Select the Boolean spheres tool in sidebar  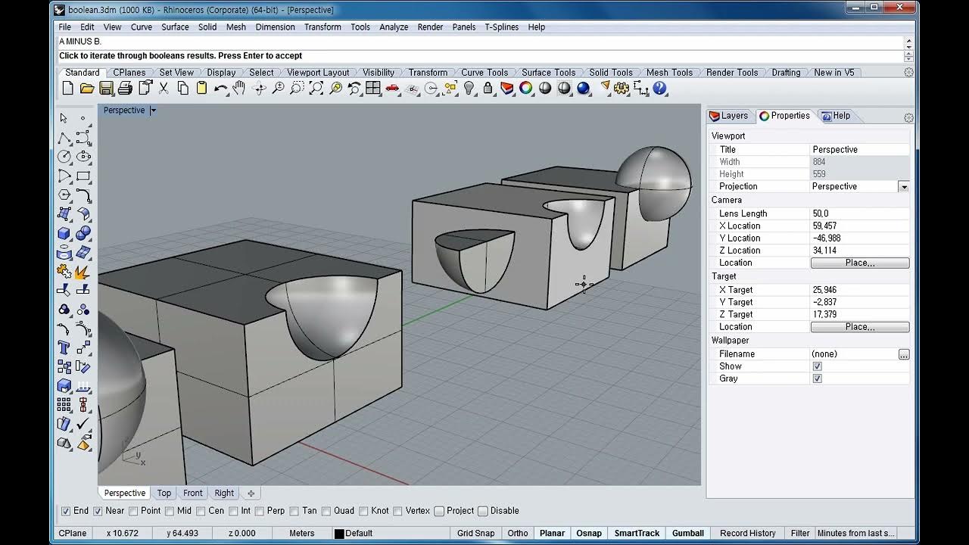pyautogui.click(x=83, y=233)
